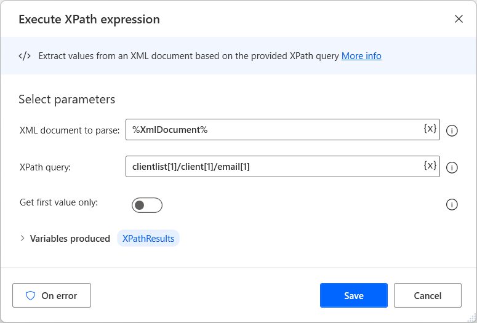Viewport: 477px width, 323px height.
Task: Click the 'XPath query:' label
Action: [45, 167]
